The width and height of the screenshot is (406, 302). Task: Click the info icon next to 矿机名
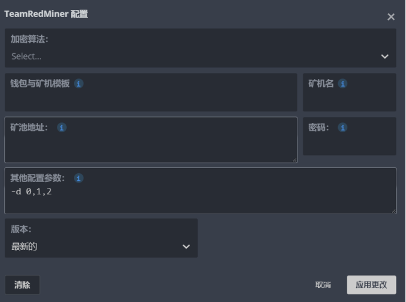point(343,84)
